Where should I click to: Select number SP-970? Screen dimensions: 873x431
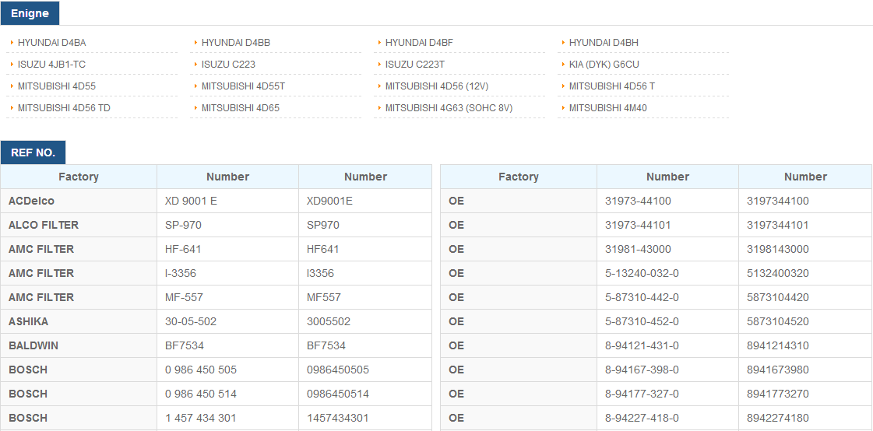183,225
